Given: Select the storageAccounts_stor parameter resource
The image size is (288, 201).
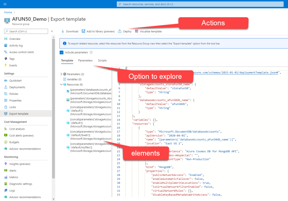Looking at the screenshot, I should 91,100.
